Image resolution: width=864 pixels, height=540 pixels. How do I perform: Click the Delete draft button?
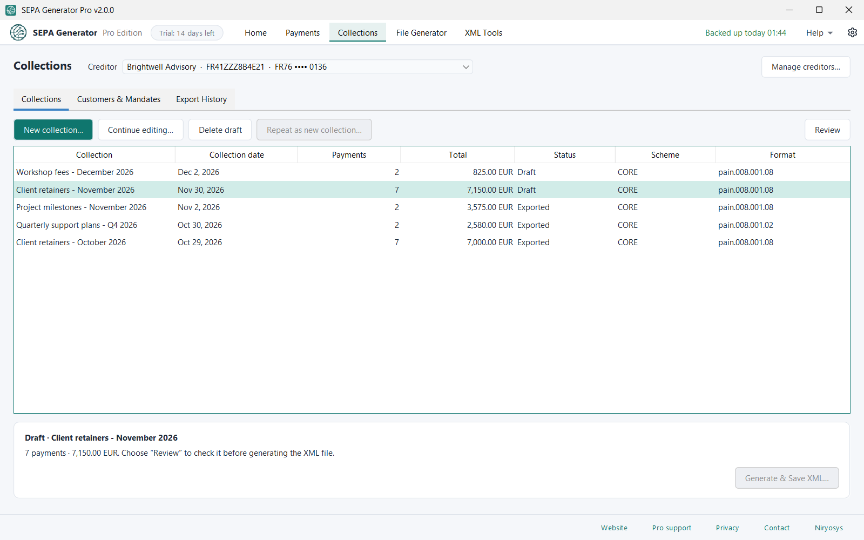point(220,130)
